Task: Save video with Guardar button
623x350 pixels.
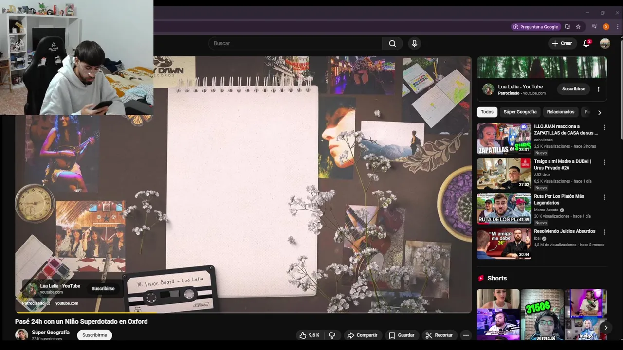Action: [402, 335]
